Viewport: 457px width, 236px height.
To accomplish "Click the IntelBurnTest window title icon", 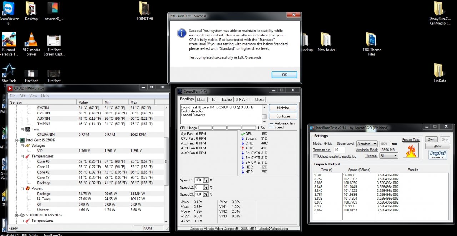I will pyautogui.click(x=312, y=128).
